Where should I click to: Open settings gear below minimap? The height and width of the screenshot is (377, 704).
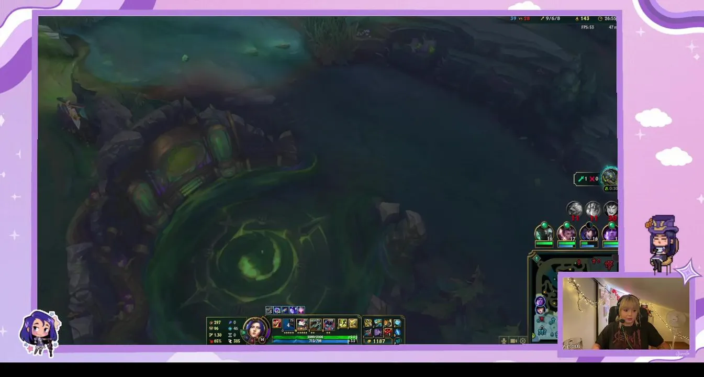[x=523, y=341]
